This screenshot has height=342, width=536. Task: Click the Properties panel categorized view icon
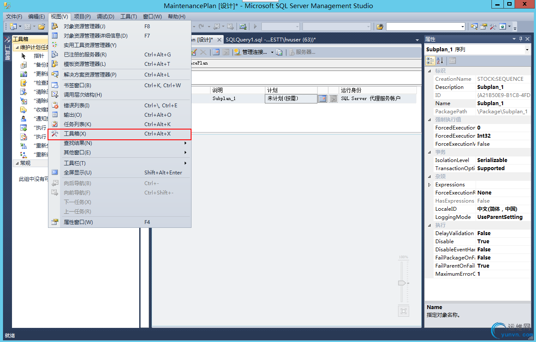point(431,61)
